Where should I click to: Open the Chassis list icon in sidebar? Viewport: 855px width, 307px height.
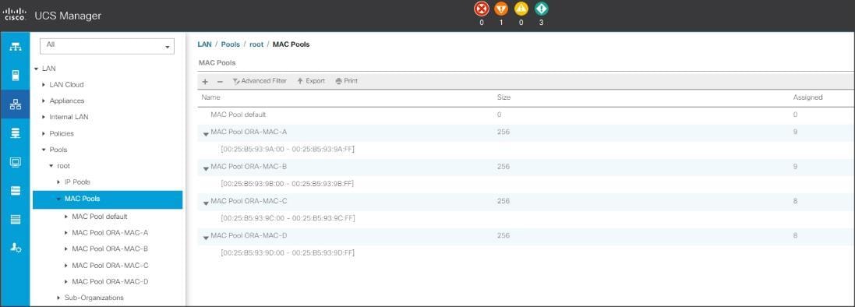(16, 220)
